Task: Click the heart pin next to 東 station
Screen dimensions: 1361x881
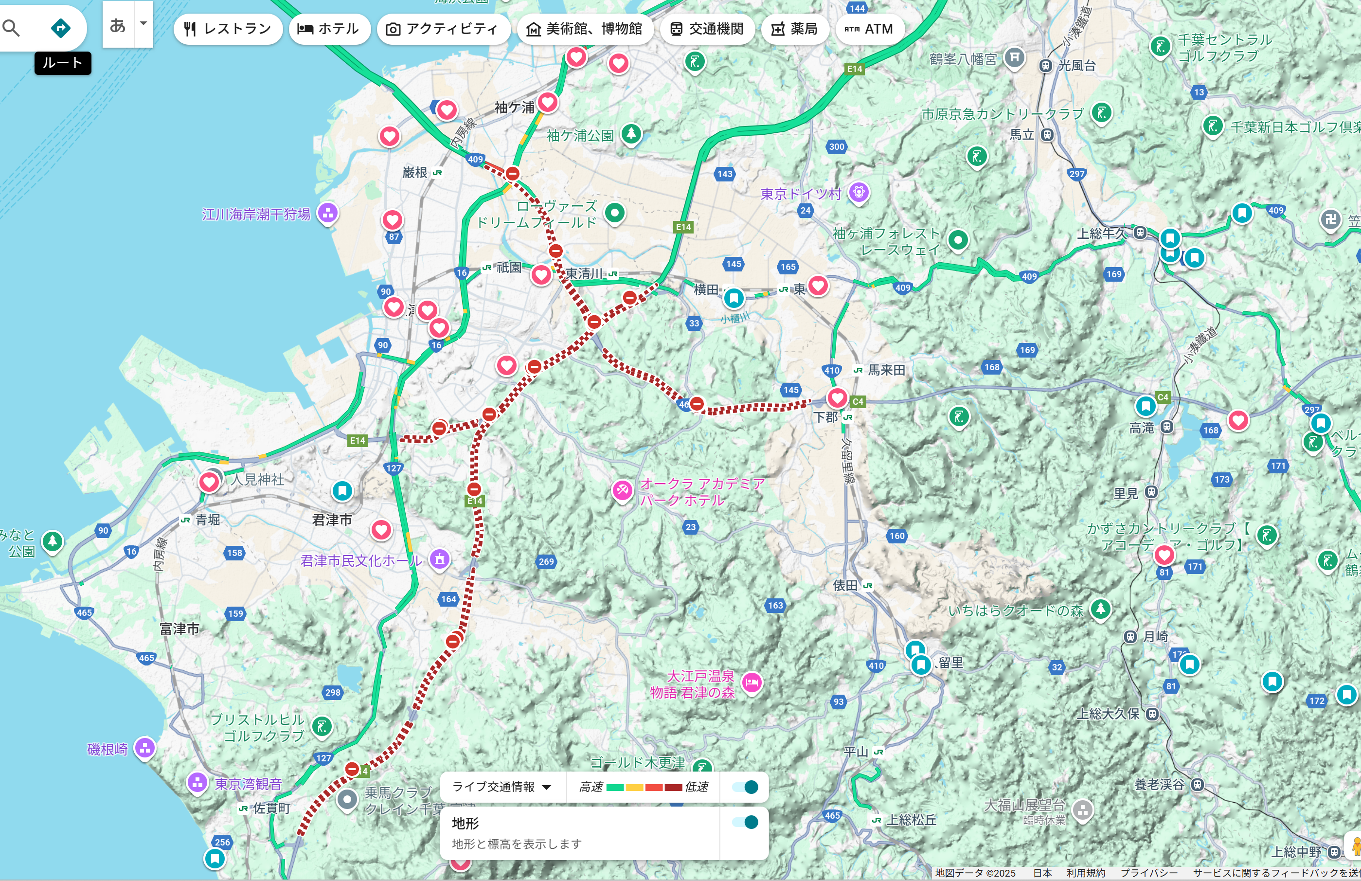Action: point(818,286)
